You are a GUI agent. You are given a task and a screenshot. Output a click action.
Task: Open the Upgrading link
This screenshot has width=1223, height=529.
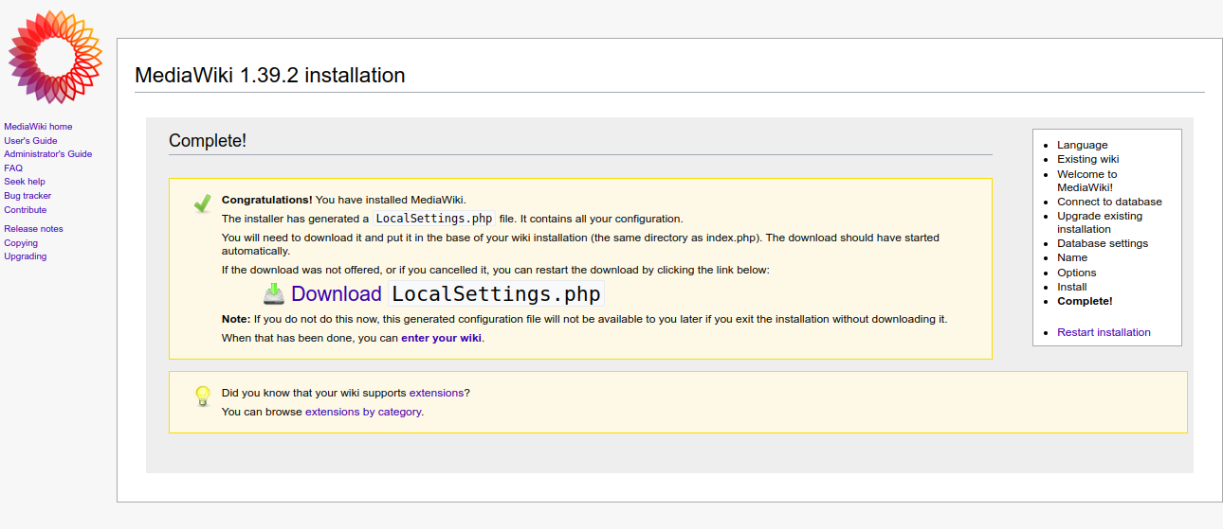pyautogui.click(x=26, y=256)
